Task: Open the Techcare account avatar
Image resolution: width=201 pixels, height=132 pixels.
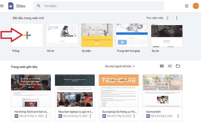Action: (x=196, y=6)
